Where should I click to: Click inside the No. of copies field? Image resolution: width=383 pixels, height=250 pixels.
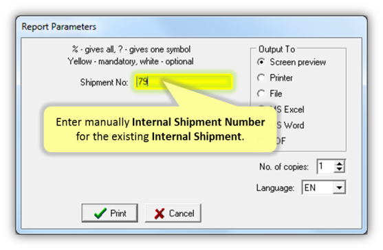click(326, 167)
